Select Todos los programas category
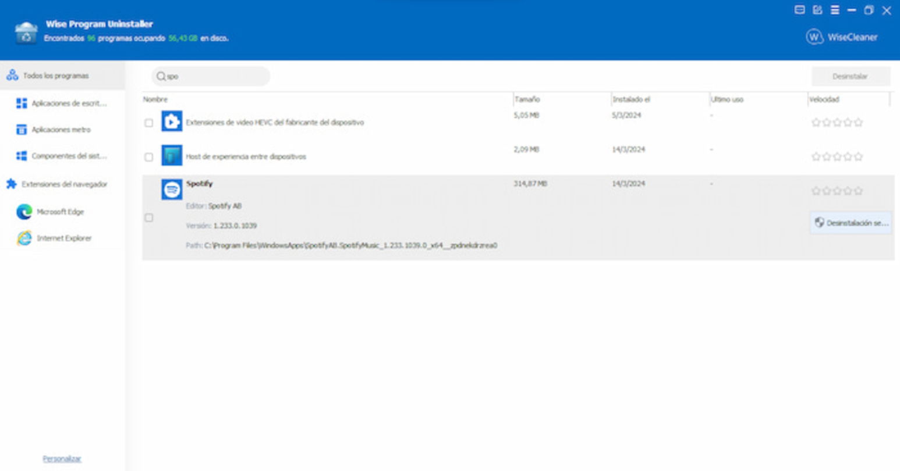The image size is (900, 471). tap(62, 76)
